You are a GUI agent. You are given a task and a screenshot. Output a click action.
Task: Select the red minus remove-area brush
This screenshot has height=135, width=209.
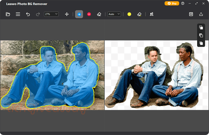[89, 14]
